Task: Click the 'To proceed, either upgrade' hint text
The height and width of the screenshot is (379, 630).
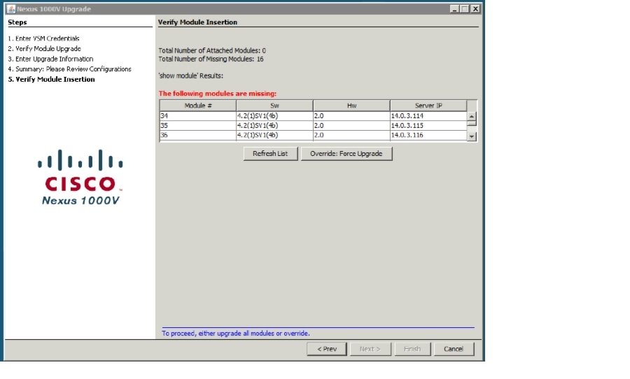Action: tap(235, 334)
